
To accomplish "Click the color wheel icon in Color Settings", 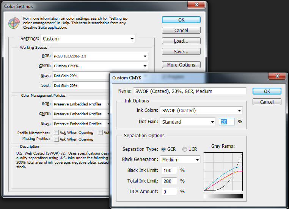I will (14, 23).
